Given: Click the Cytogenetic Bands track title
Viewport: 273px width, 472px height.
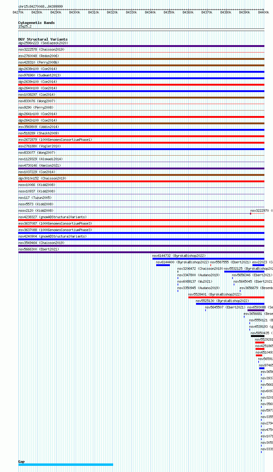Looking at the screenshot, I should (37, 23).
